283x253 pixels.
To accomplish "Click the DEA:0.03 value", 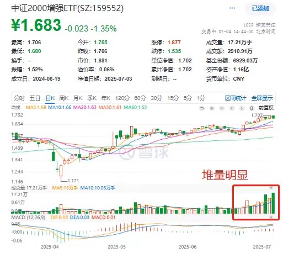I will (79, 218).
